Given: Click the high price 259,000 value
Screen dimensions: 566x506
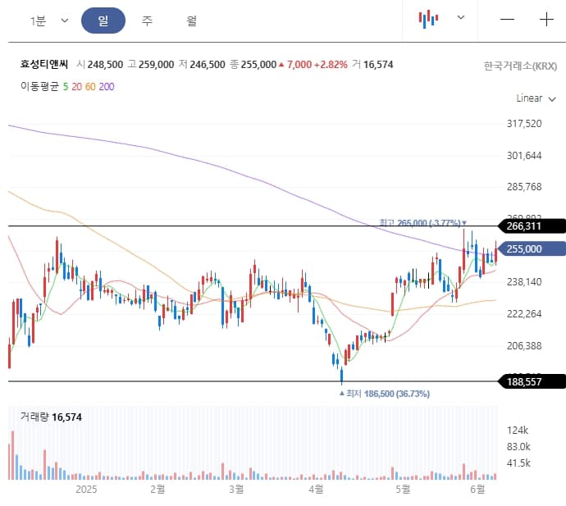Looking at the screenshot, I should 157,65.
